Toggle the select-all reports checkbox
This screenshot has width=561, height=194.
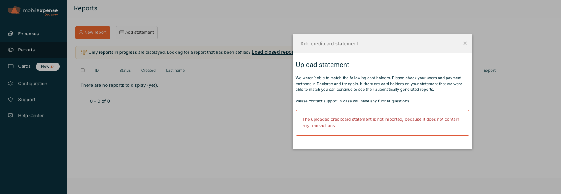click(x=83, y=70)
